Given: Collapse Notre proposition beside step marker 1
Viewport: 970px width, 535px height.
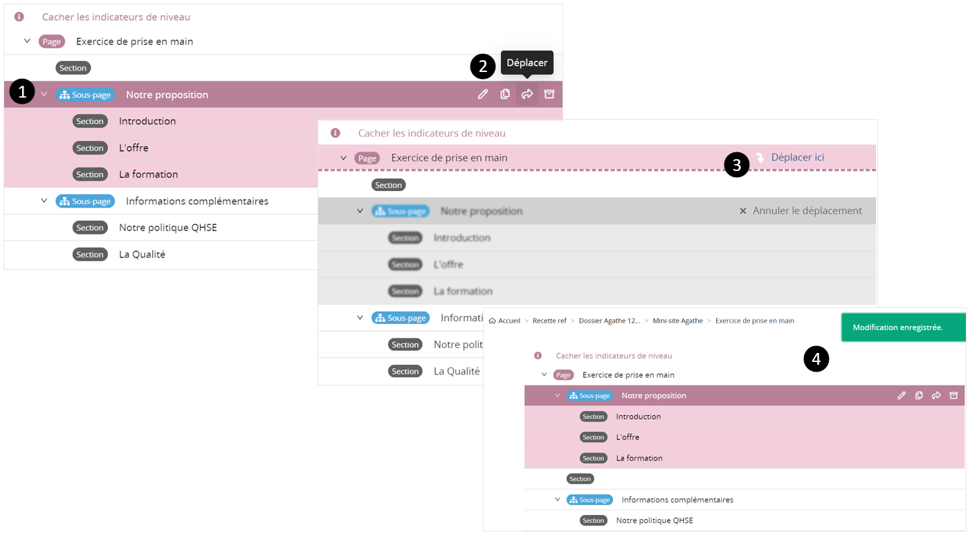Looking at the screenshot, I should (x=44, y=94).
